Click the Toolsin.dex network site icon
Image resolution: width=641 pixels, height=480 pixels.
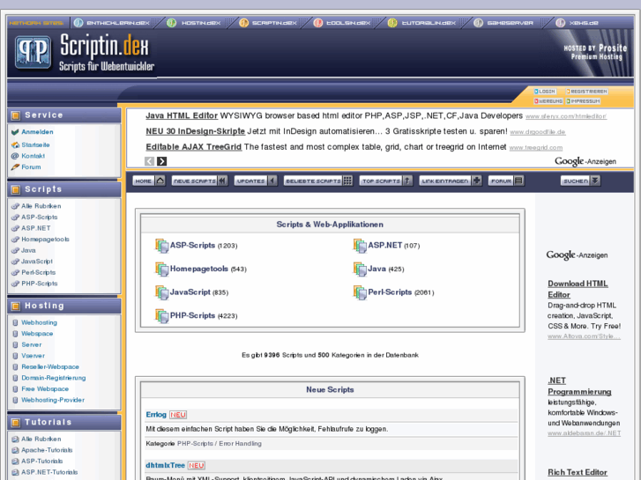tap(318, 23)
